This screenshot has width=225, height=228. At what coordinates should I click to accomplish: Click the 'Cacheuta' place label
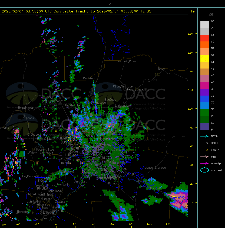click(46, 152)
